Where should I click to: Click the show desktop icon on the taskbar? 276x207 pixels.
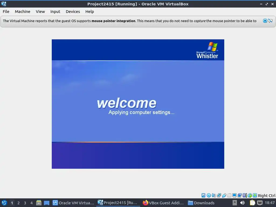click(x=47, y=203)
